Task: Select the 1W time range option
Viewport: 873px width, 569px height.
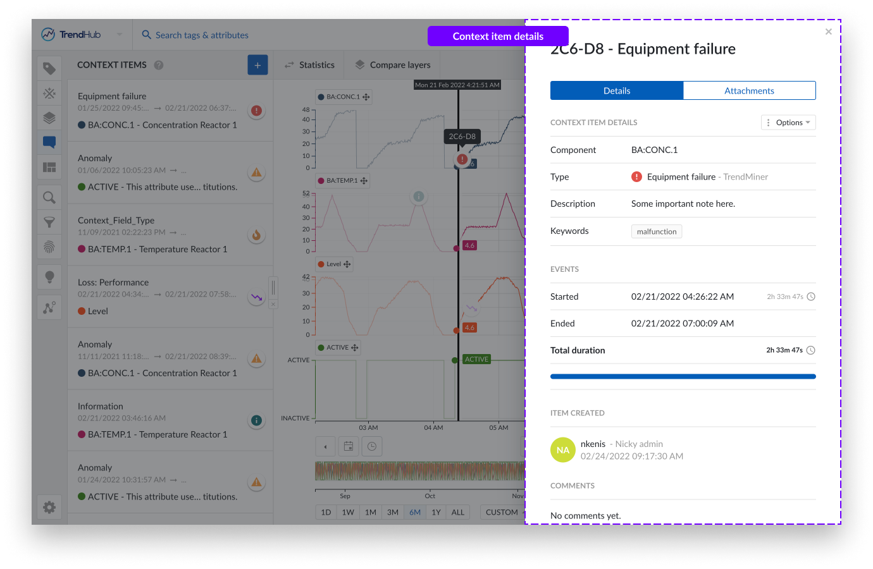Action: coord(348,512)
